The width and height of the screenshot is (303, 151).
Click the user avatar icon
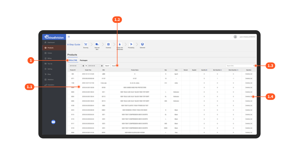click(235, 37)
